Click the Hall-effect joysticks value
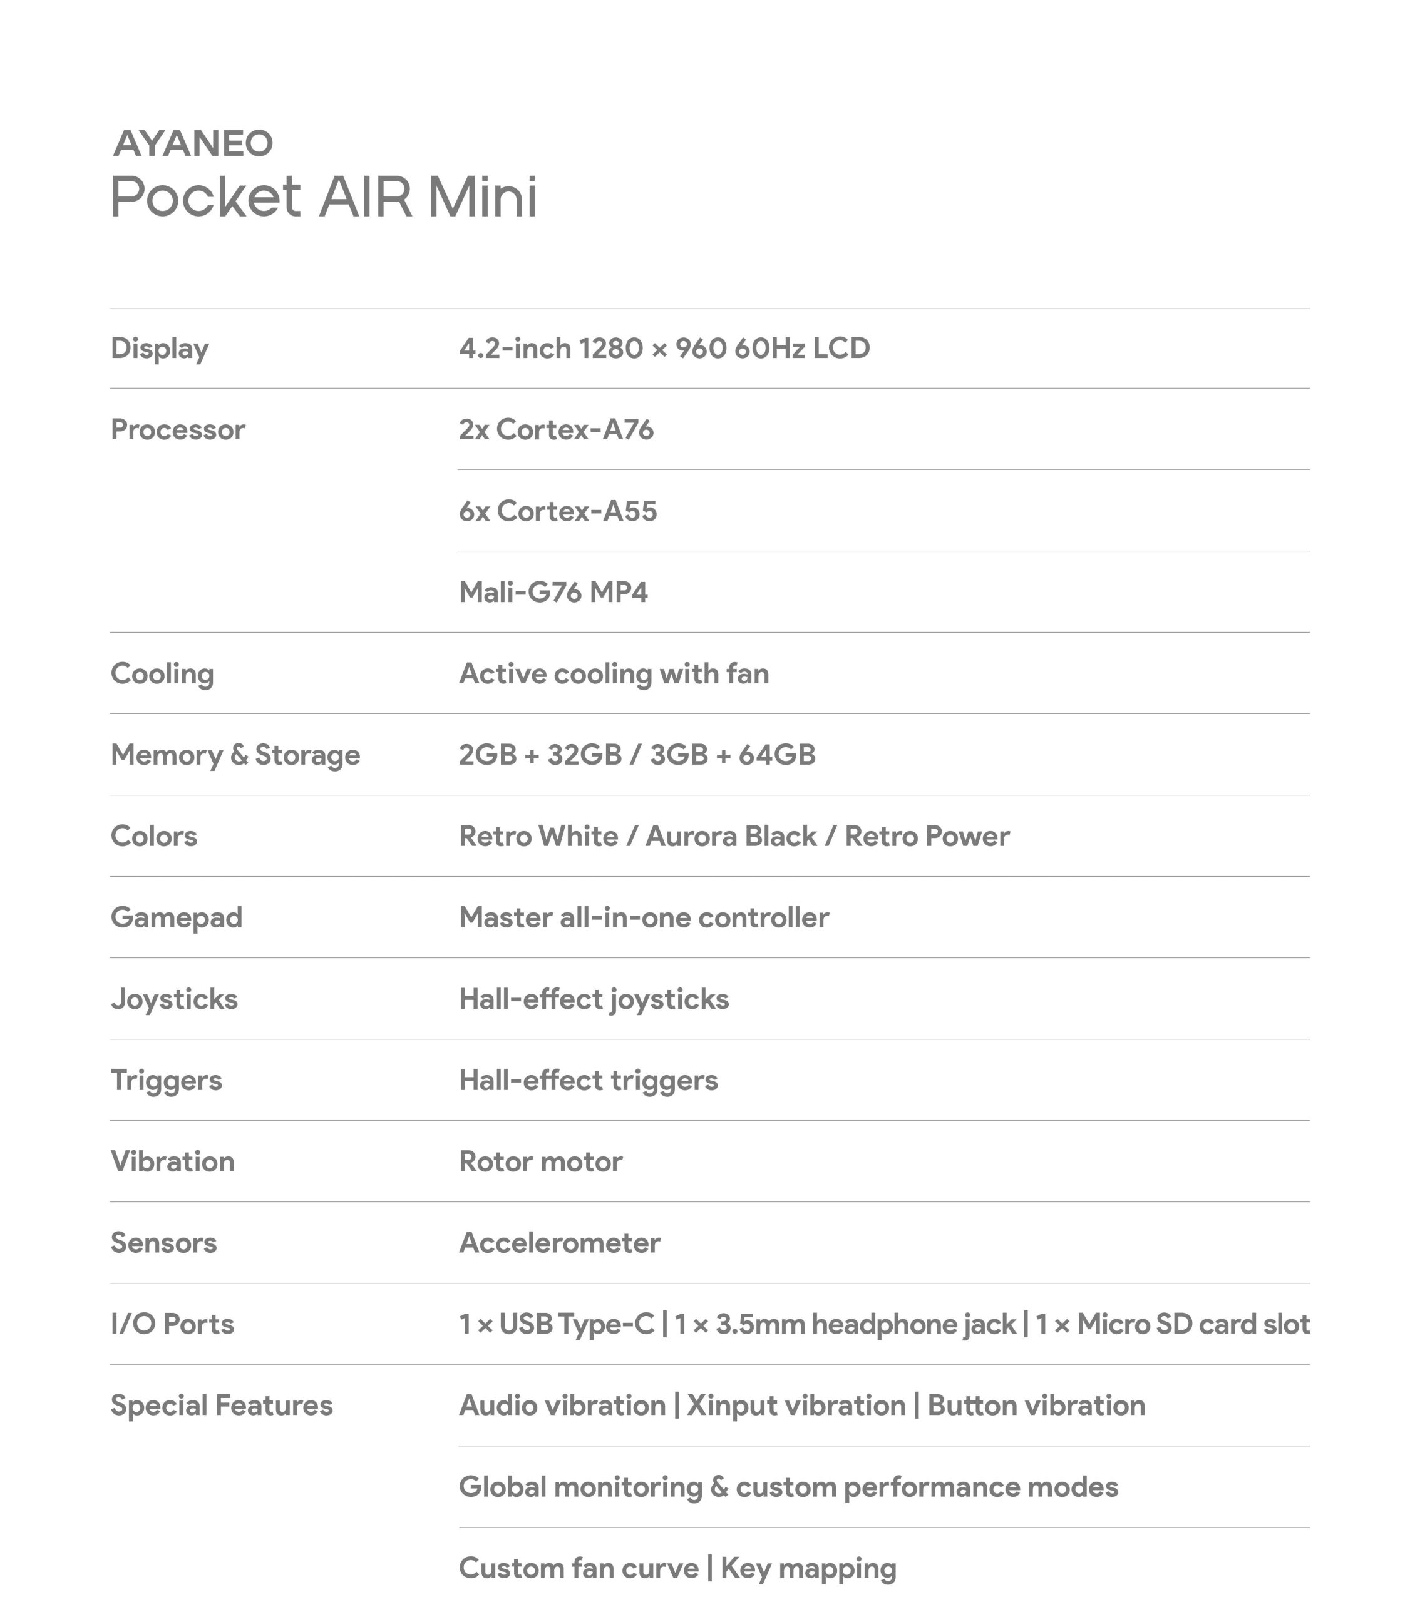Screen dimensions: 1420x1602 594,999
